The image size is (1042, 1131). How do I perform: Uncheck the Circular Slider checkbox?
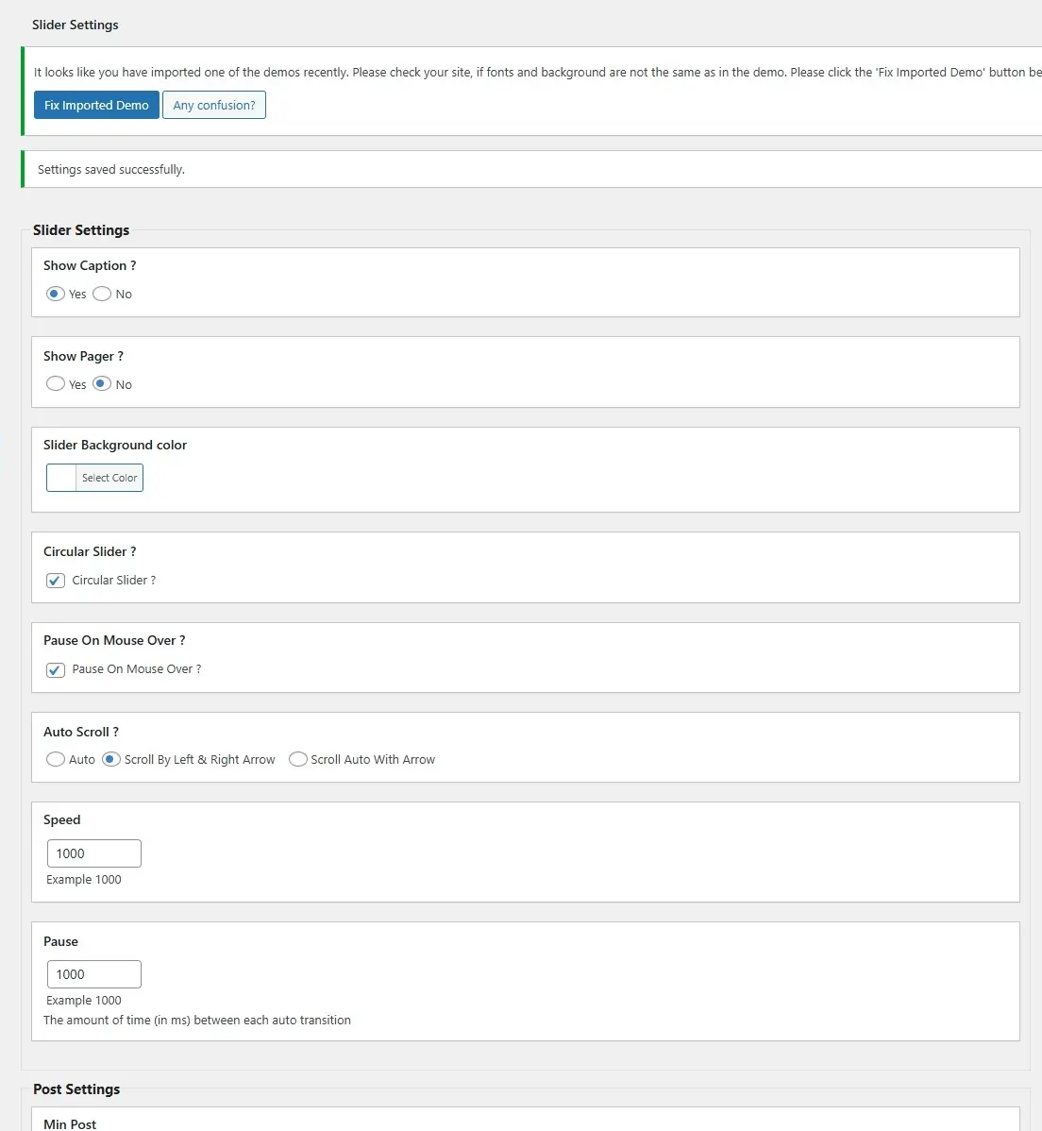pyautogui.click(x=56, y=581)
